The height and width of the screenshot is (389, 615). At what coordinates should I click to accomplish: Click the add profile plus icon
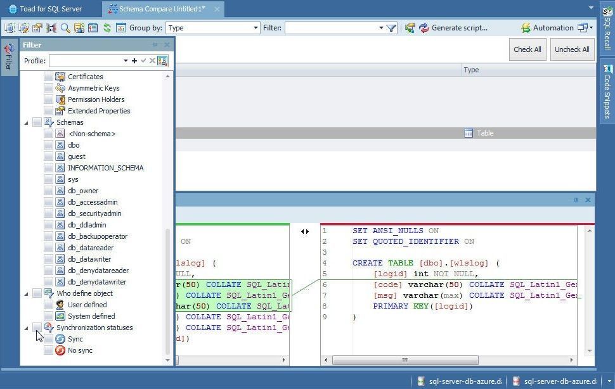(134, 61)
